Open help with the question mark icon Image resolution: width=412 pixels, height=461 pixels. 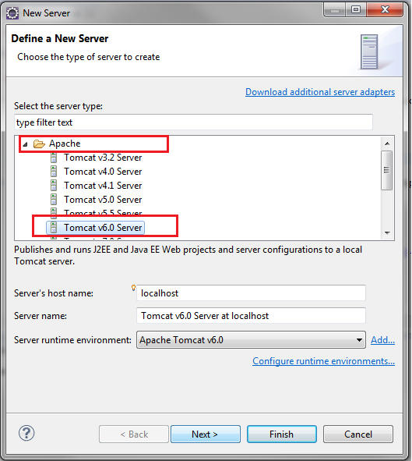click(26, 433)
